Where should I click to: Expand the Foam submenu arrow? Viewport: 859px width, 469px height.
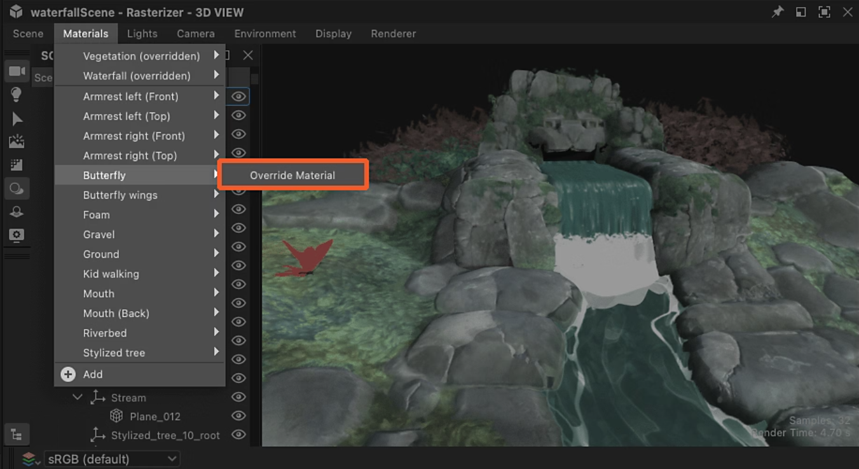click(216, 214)
